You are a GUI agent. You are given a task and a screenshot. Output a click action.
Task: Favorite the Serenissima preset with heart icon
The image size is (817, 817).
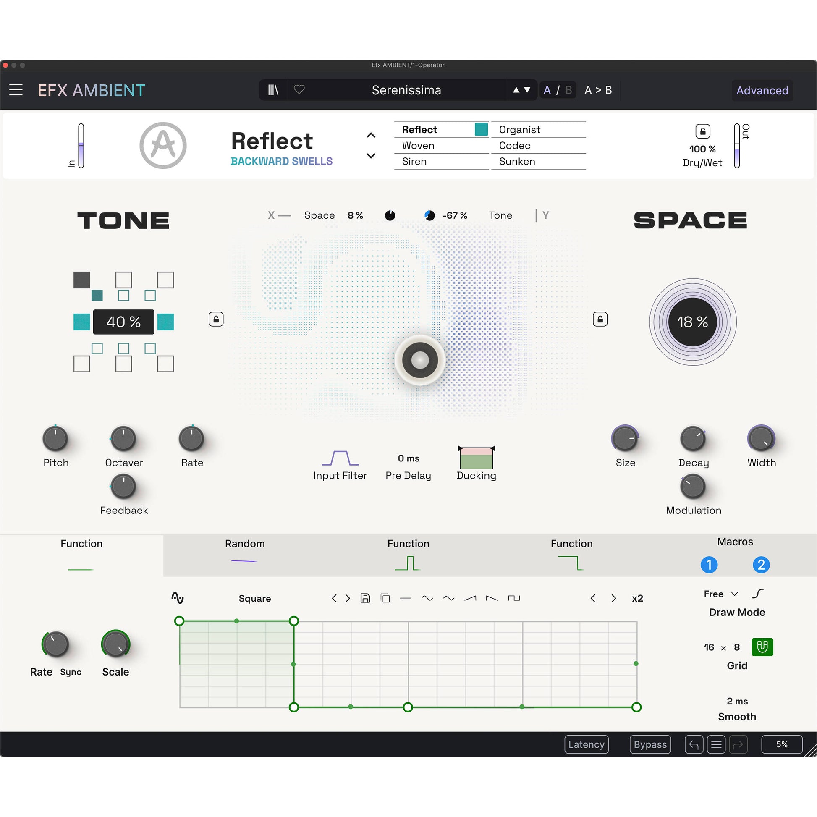point(299,90)
